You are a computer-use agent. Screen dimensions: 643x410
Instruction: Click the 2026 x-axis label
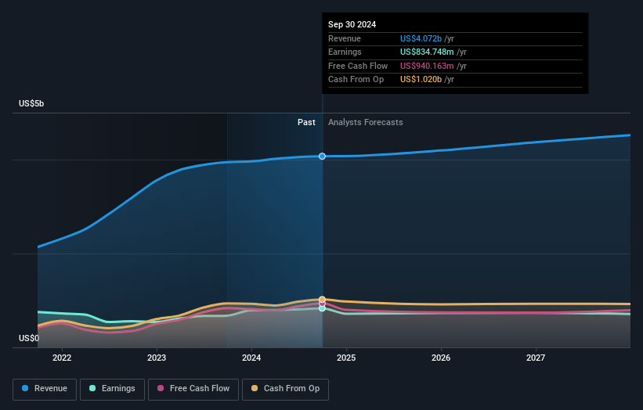click(441, 358)
